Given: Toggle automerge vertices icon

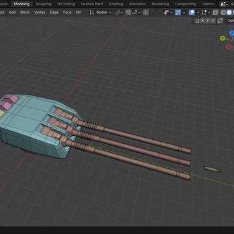Looking at the screenshot, I should pos(220,21).
